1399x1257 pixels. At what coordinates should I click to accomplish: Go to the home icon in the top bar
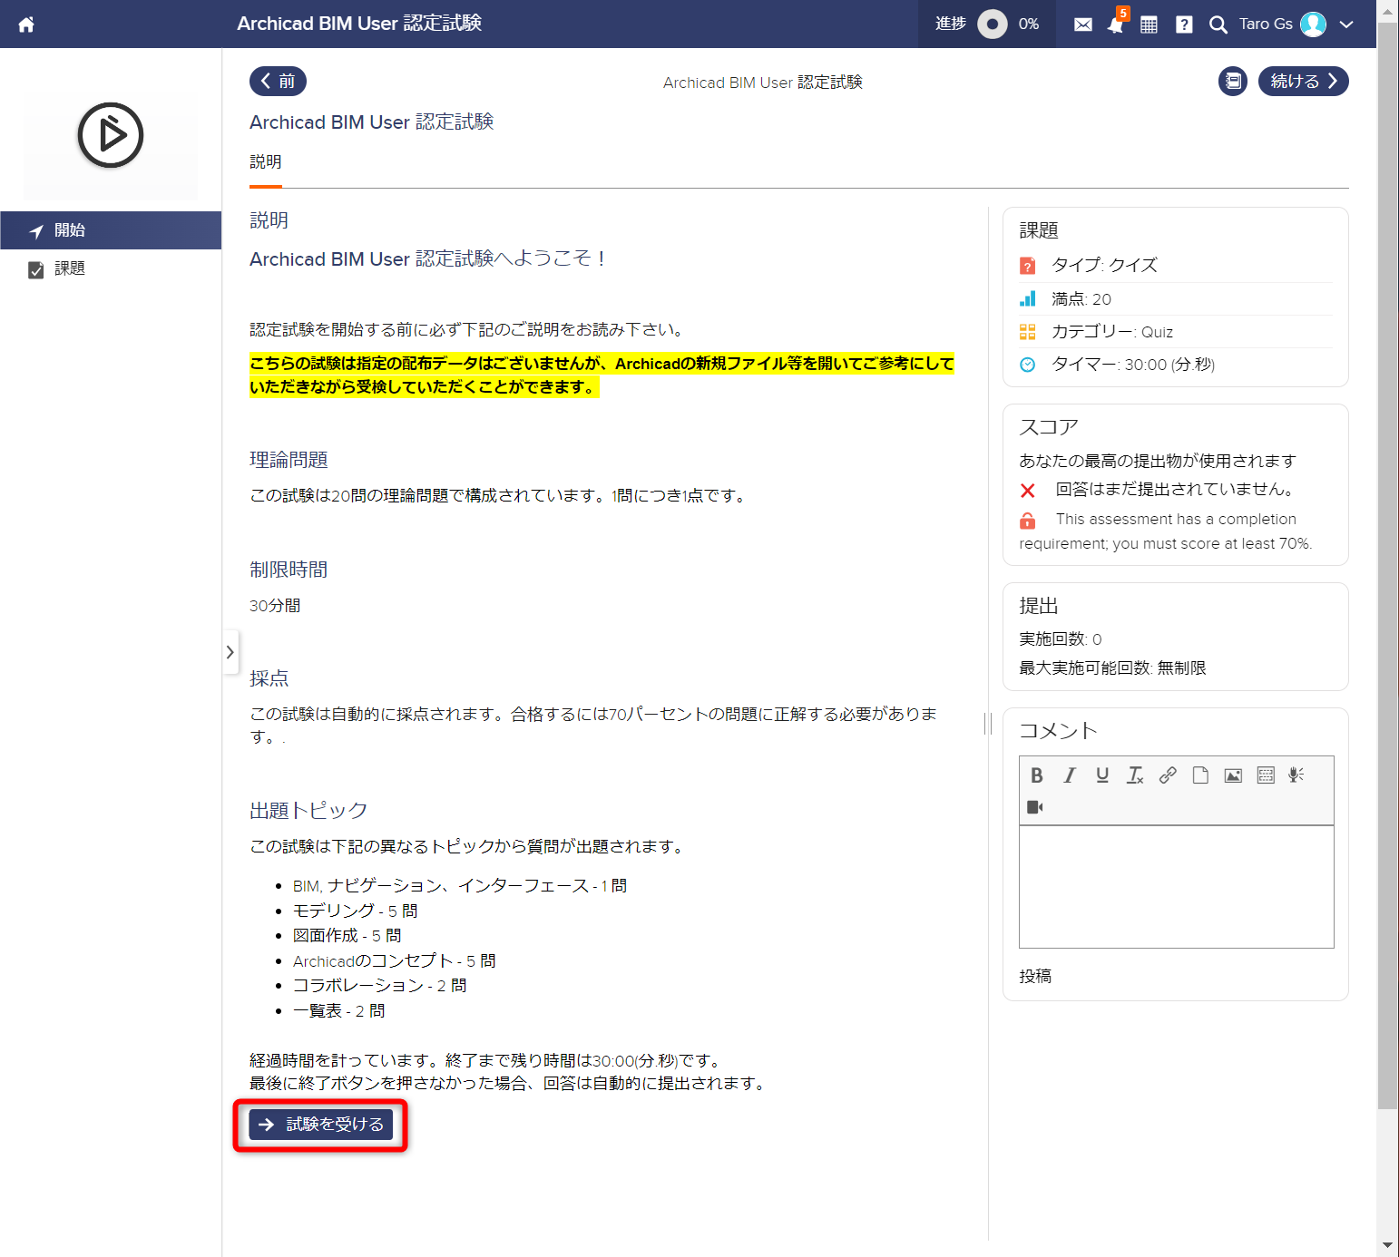coord(26,24)
